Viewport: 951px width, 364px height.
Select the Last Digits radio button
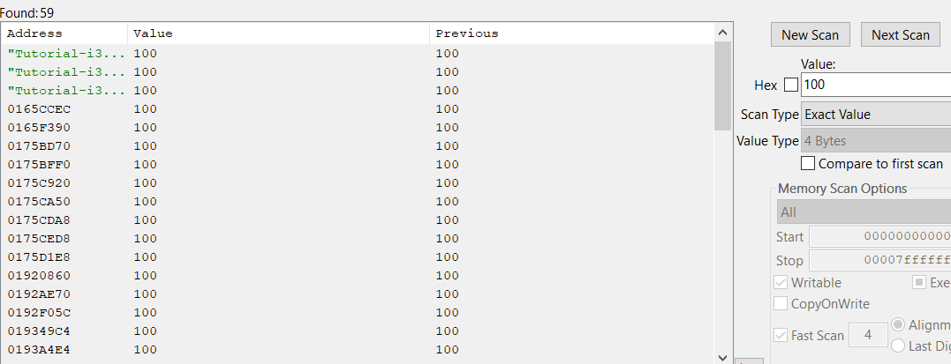tap(899, 345)
